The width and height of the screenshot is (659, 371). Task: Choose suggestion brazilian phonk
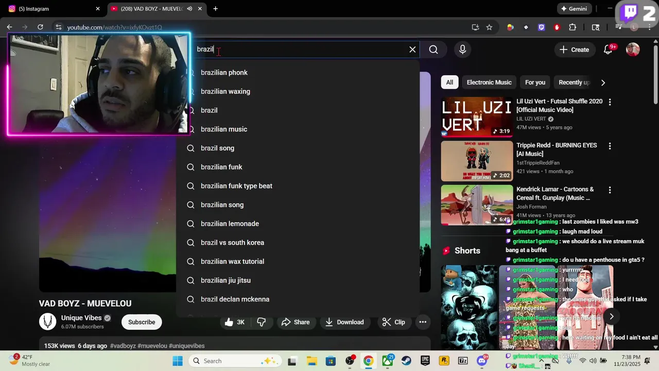coord(298,73)
